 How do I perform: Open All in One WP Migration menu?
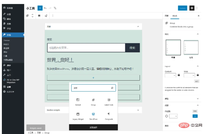click(x=13, y=81)
